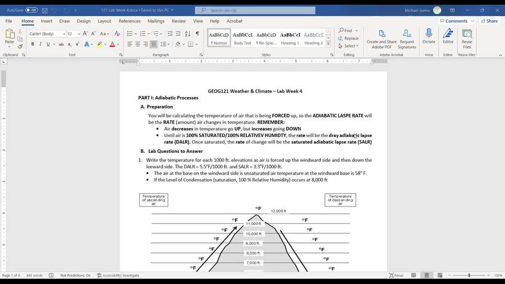Expand the Comments dropdown arrow
Image resolution: width=505 pixels, height=284 pixels.
click(x=472, y=21)
